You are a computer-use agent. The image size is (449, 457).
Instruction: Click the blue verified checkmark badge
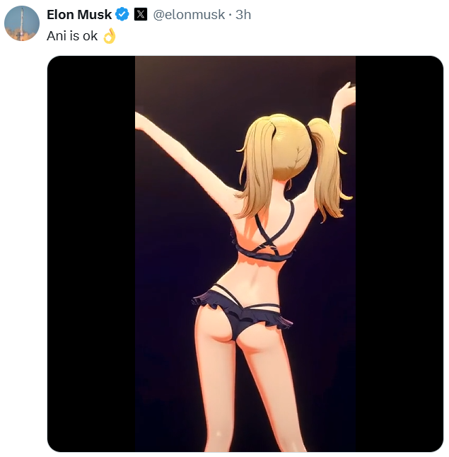point(122,14)
